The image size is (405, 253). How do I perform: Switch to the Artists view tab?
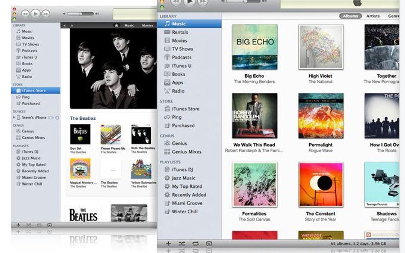(373, 16)
